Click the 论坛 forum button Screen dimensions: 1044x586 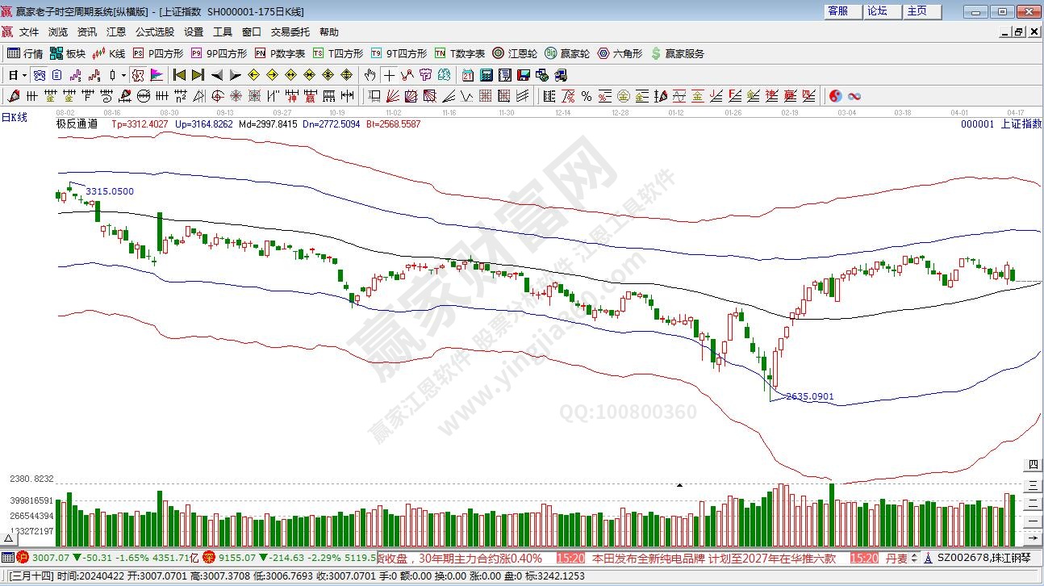point(877,11)
